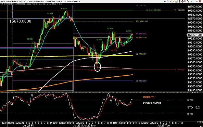Click the 15650.0000 price axis label
The image size is (203, 127).
point(195,27)
